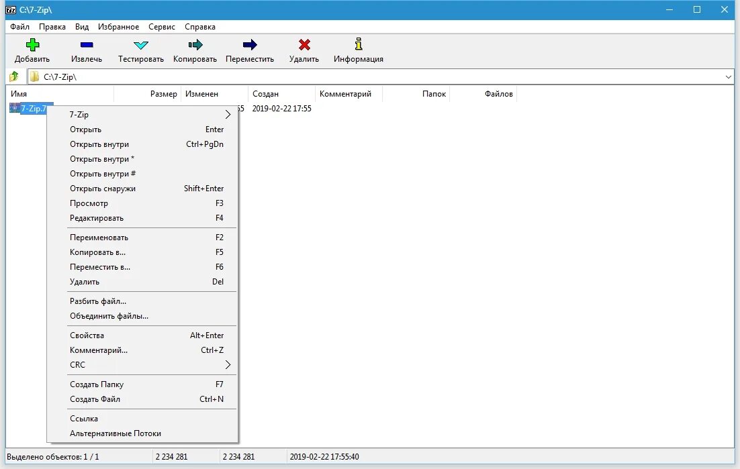Click the Копировать arrow icon

(195, 45)
